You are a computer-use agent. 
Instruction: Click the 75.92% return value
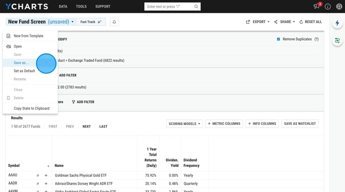pyautogui.click(x=151, y=176)
